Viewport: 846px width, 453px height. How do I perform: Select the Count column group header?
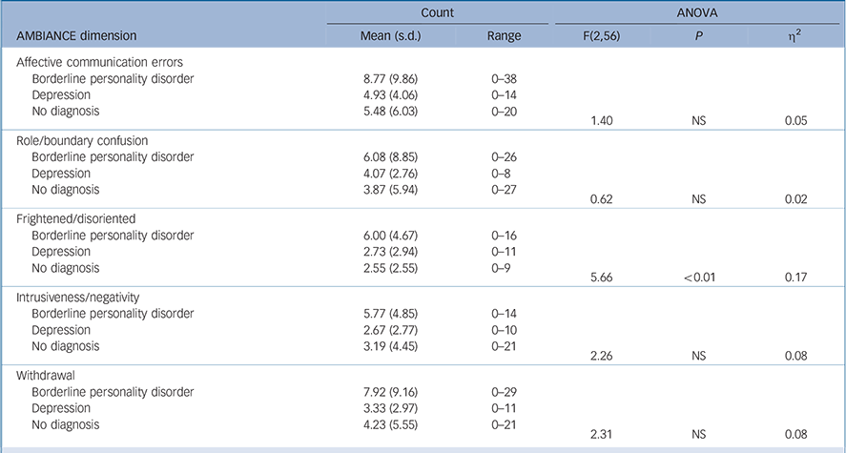pyautogui.click(x=436, y=12)
